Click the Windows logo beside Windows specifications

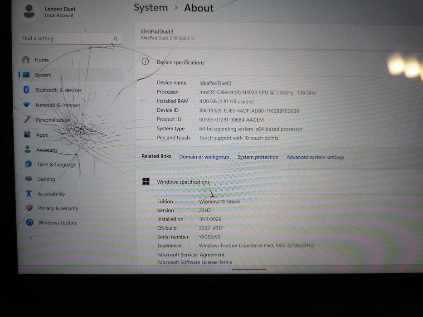coord(146,181)
